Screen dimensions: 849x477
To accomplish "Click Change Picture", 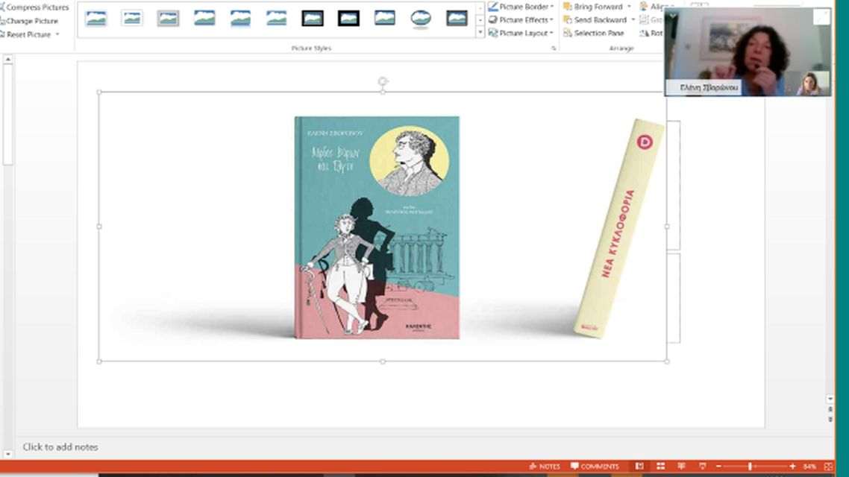I will (x=29, y=21).
